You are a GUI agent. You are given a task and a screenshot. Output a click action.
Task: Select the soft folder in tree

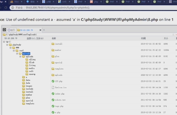pyautogui.click(x=30, y=71)
